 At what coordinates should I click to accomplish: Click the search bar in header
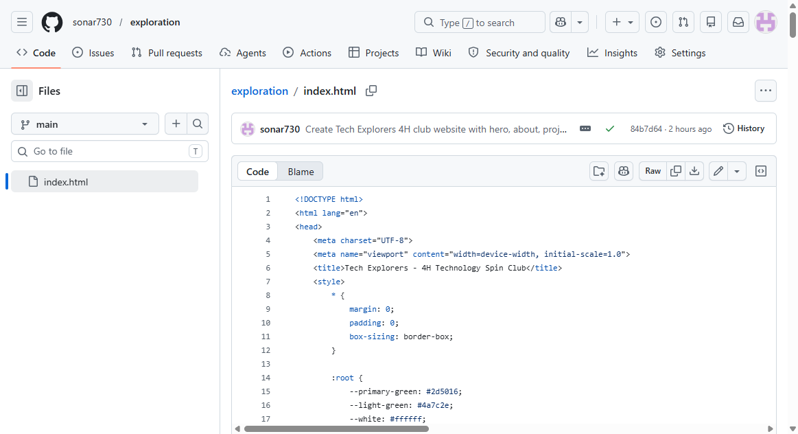pos(480,23)
